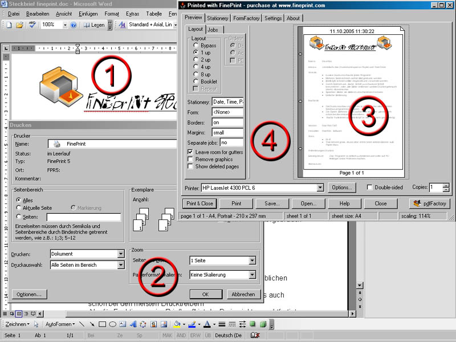Click the Line drawing tool
The image size is (456, 342).
[82, 324]
